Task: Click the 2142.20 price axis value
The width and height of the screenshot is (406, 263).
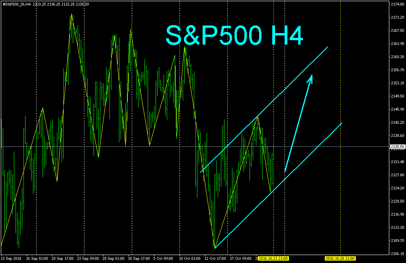Action: 398,123
